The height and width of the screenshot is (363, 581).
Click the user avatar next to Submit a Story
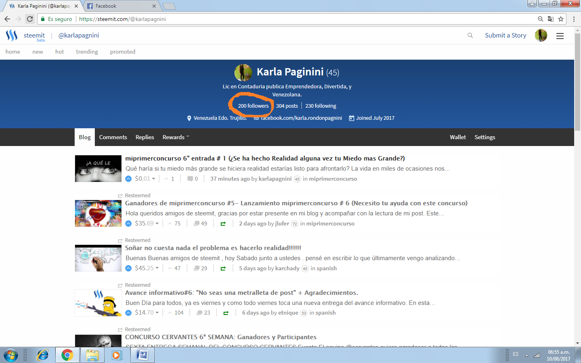(x=541, y=35)
